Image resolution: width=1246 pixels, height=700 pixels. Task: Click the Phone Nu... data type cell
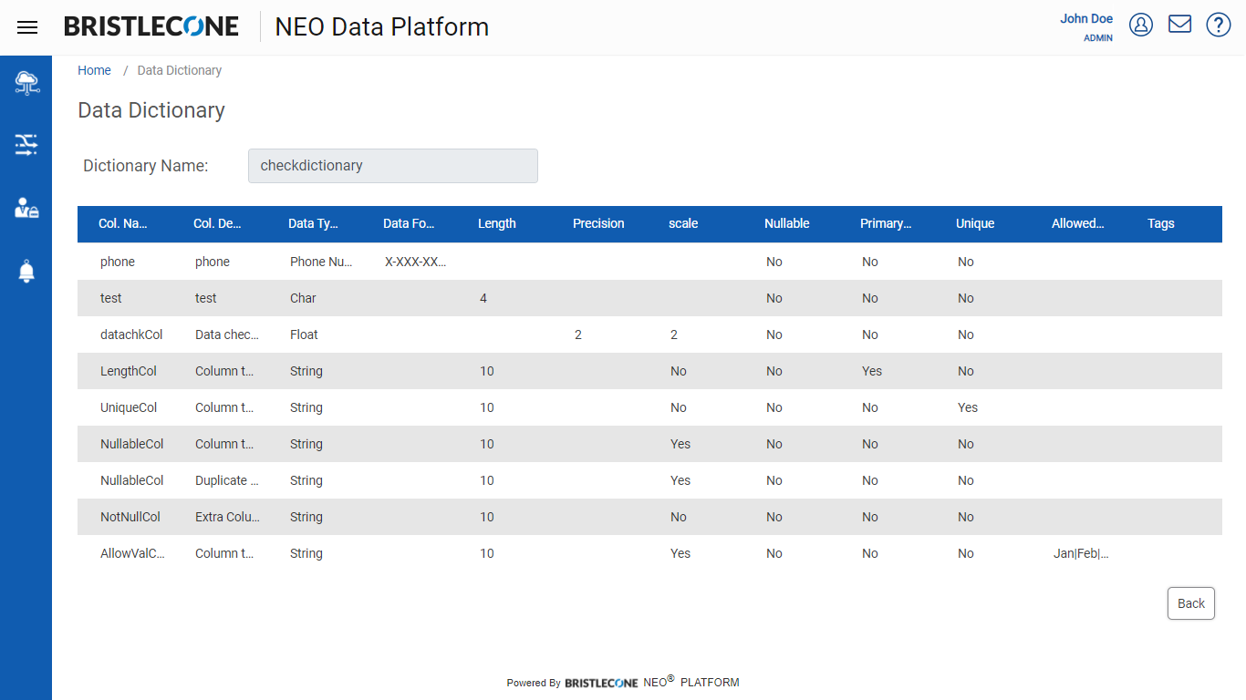click(x=321, y=262)
